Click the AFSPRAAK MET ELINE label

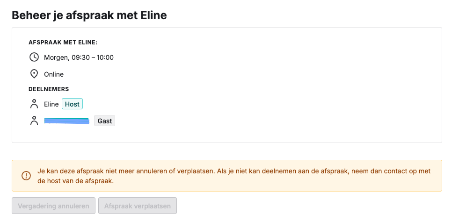(63, 43)
